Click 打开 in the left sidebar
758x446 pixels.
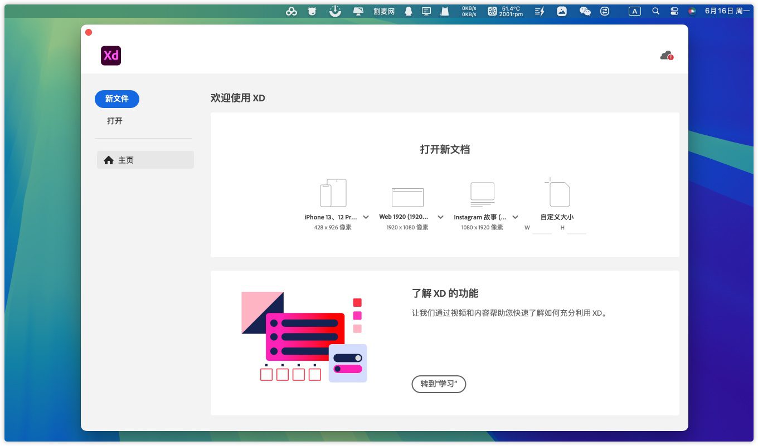[115, 121]
